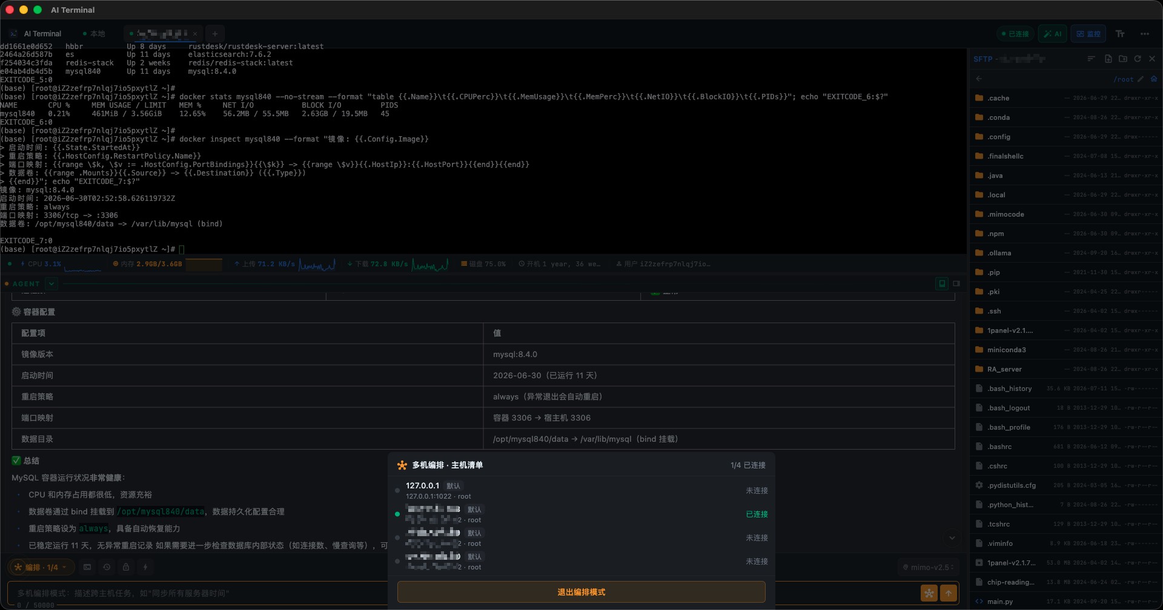The image size is (1163, 610).
Task: Click the 镜像版本 table cell
Action: pos(248,354)
